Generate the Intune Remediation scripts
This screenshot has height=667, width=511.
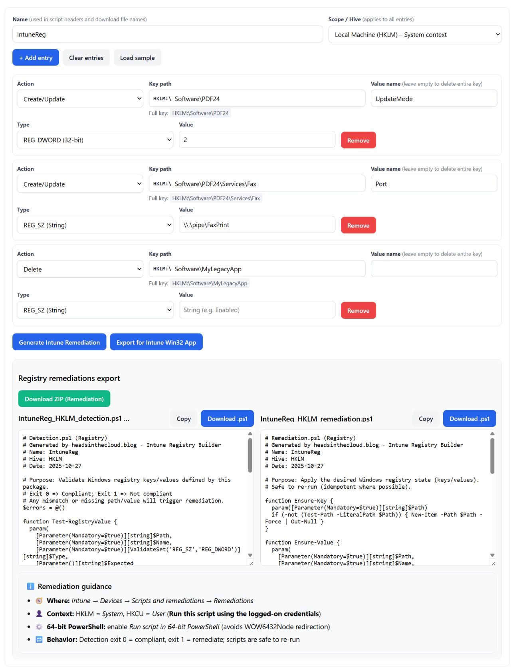(x=59, y=342)
